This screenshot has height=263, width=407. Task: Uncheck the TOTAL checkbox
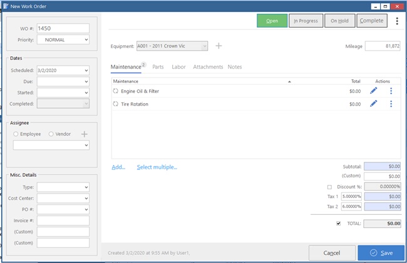(338, 223)
